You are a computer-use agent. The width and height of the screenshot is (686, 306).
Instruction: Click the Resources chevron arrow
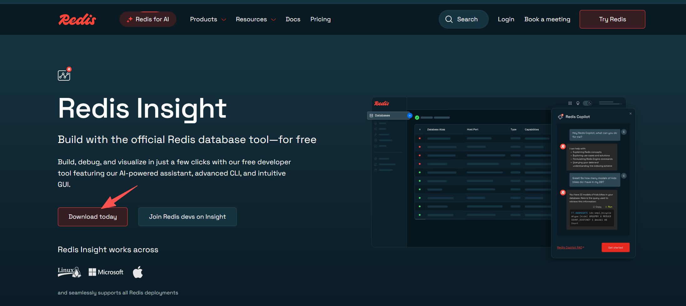[273, 20]
